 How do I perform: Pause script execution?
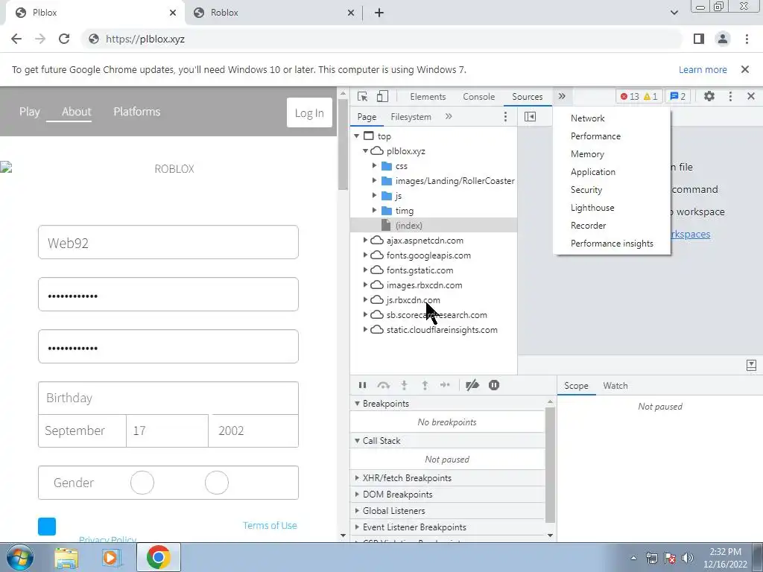point(362,385)
